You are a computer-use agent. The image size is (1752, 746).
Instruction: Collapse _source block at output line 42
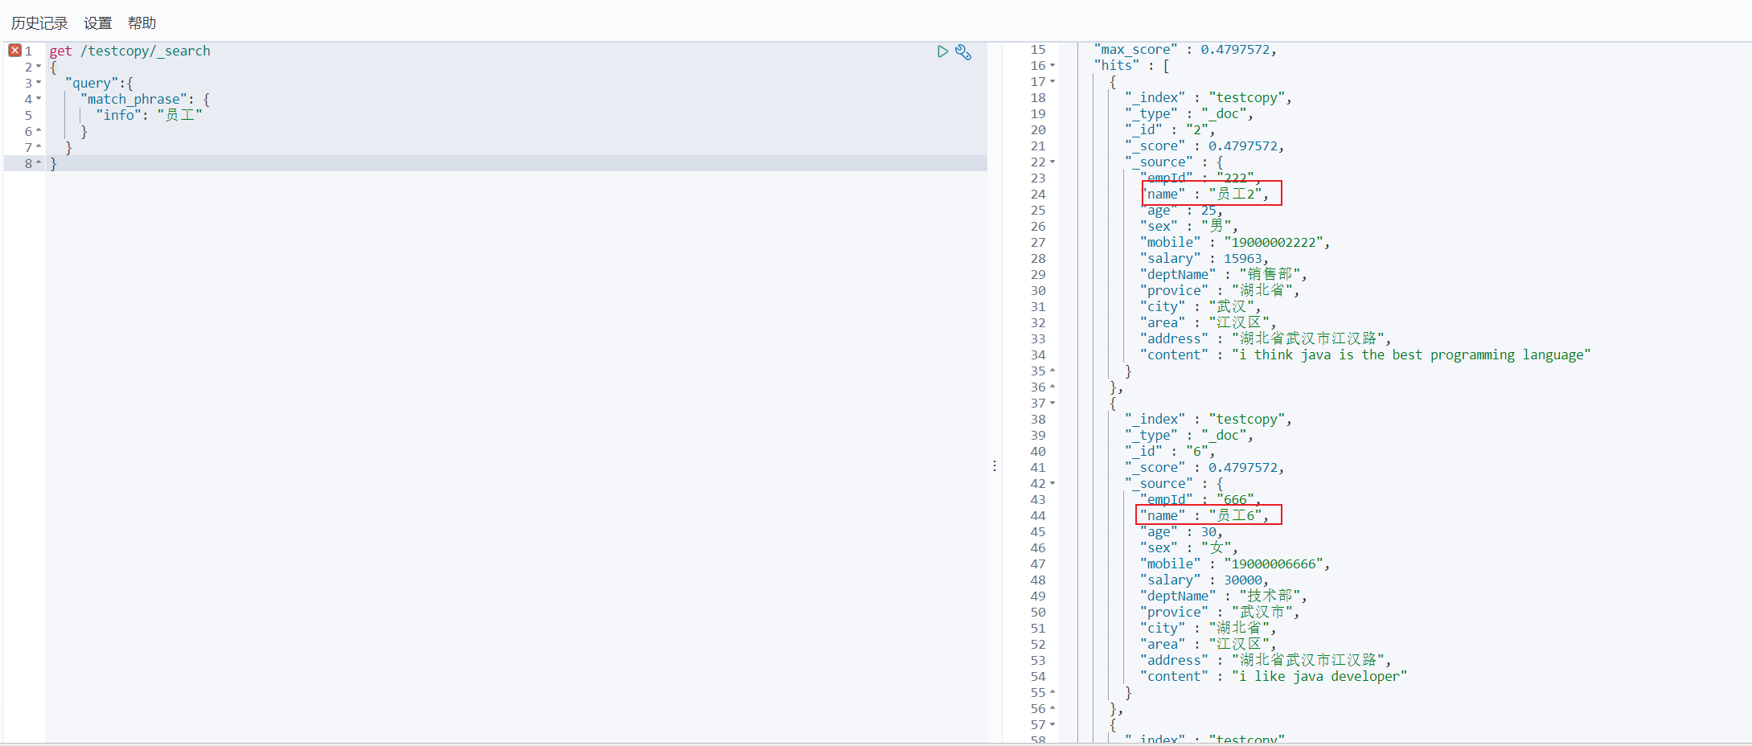(x=1052, y=484)
